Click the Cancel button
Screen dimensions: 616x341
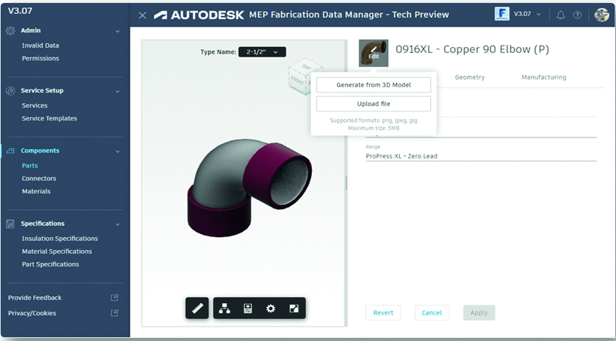pyautogui.click(x=432, y=313)
